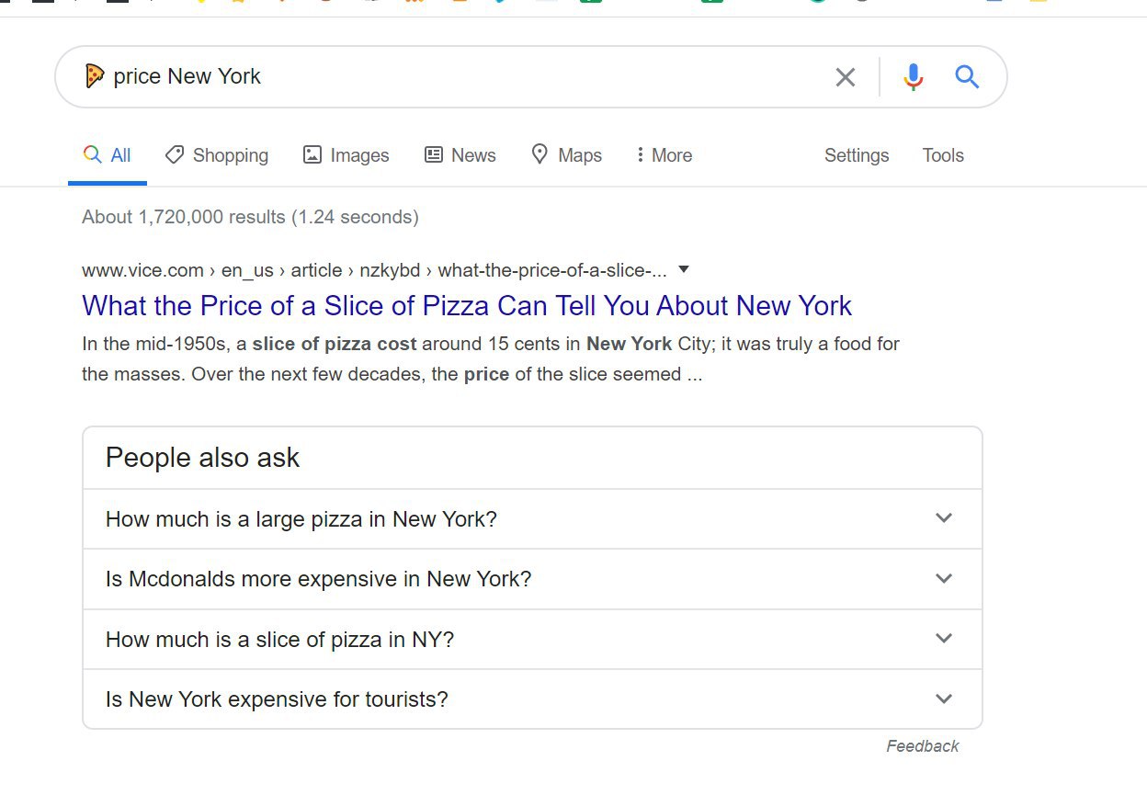
Task: Open the More search options menu
Action: (x=664, y=155)
